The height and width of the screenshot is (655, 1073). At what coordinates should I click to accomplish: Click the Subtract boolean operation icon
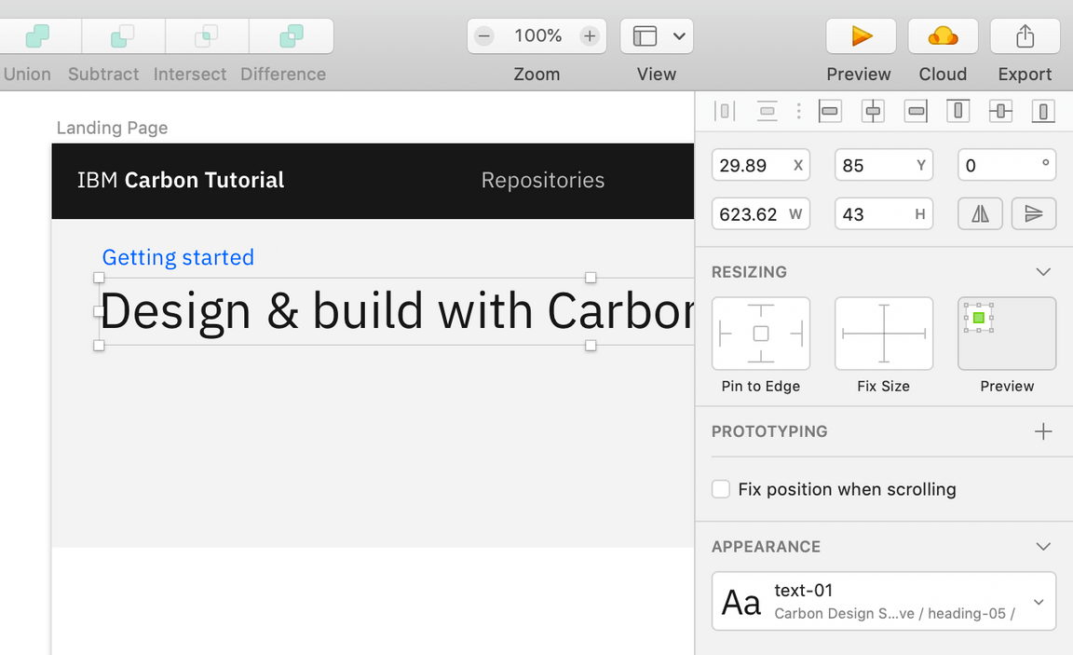tap(123, 36)
